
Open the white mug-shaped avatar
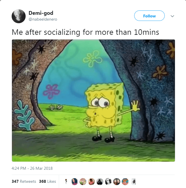[134, 182]
